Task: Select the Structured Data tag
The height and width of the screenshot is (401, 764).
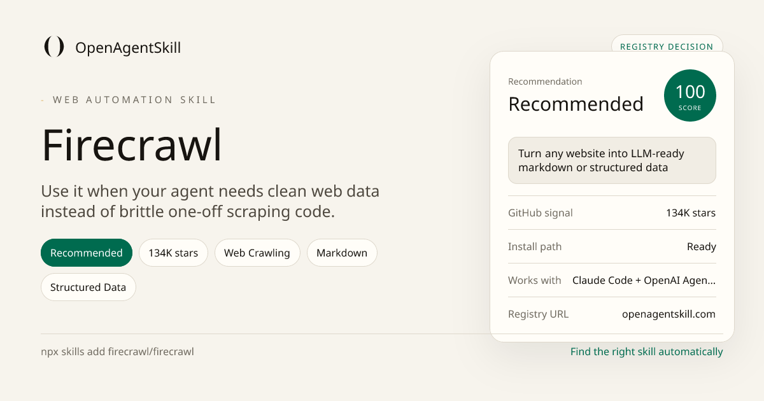Action: pyautogui.click(x=88, y=287)
